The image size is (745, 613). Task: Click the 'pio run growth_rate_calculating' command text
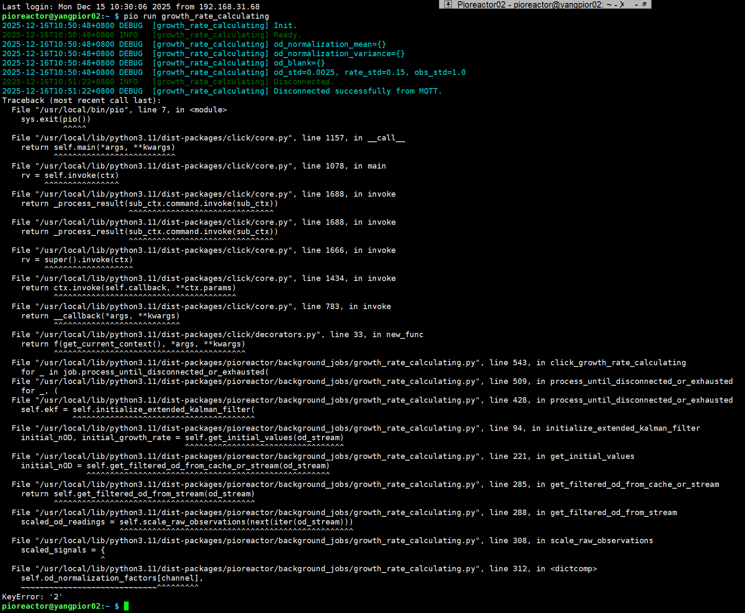click(x=196, y=16)
